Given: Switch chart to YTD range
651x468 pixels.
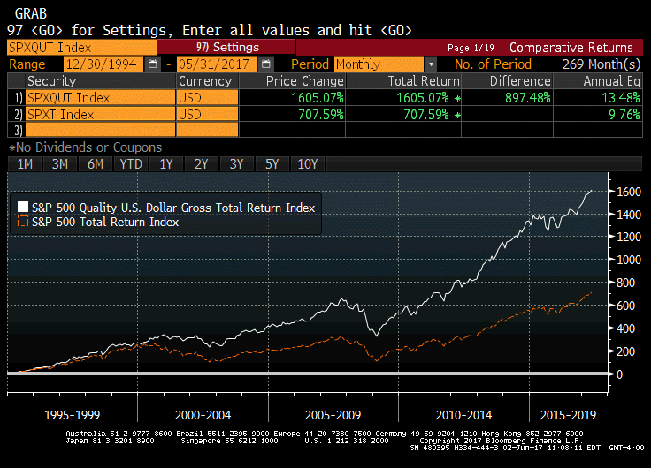Looking at the screenshot, I should pyautogui.click(x=131, y=164).
